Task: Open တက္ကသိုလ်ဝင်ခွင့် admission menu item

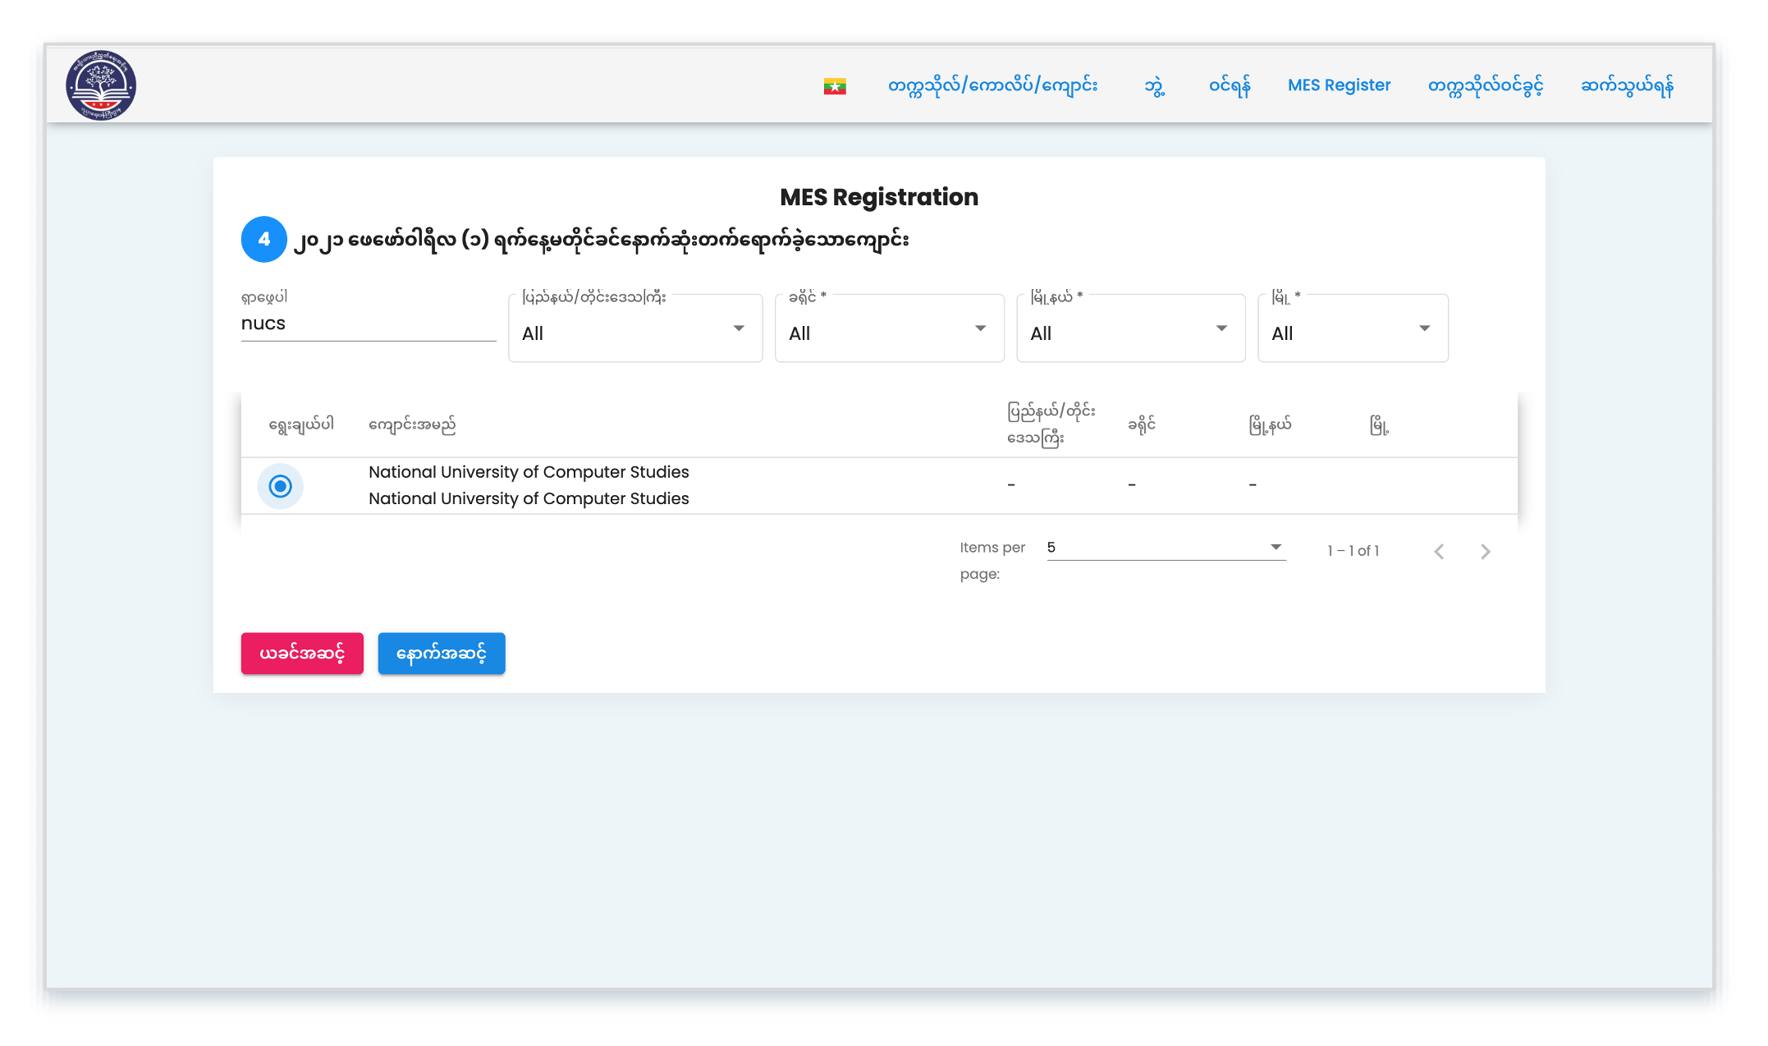Action: tap(1486, 85)
